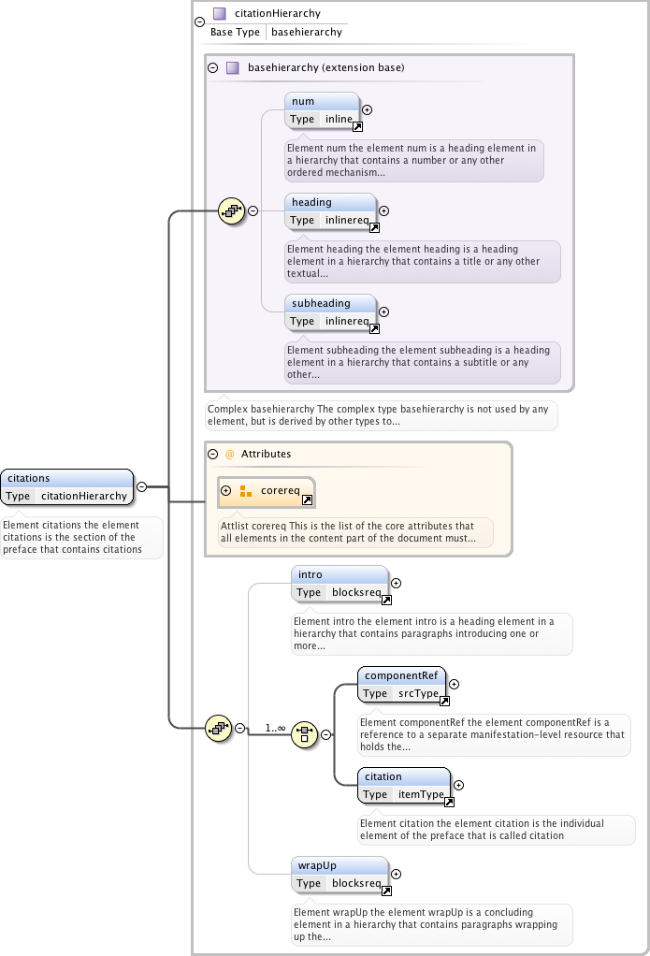
Task: Click the lower sequence compositor icon
Action: point(218,728)
